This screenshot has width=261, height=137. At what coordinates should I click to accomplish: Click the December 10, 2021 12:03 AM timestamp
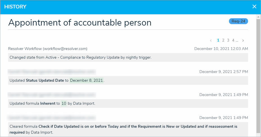coord(221,49)
